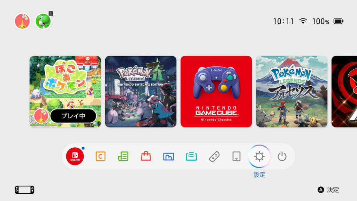Click the console controller status icon
The height and width of the screenshot is (201, 357).
(25, 190)
